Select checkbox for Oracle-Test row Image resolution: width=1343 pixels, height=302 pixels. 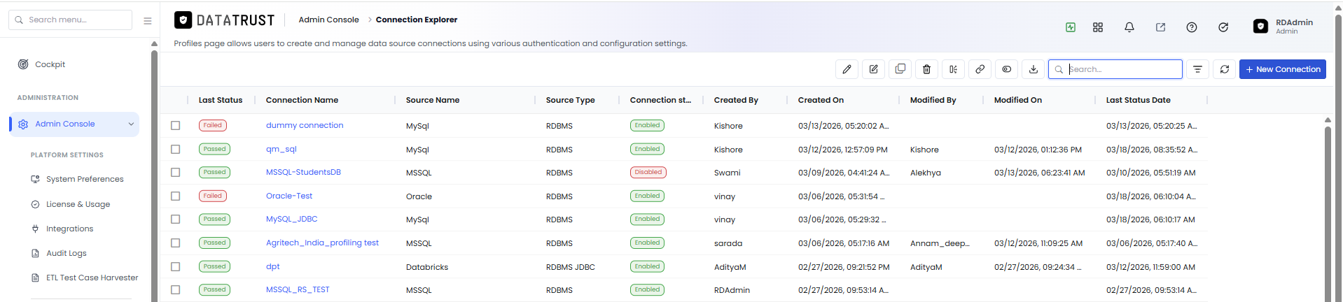point(176,196)
